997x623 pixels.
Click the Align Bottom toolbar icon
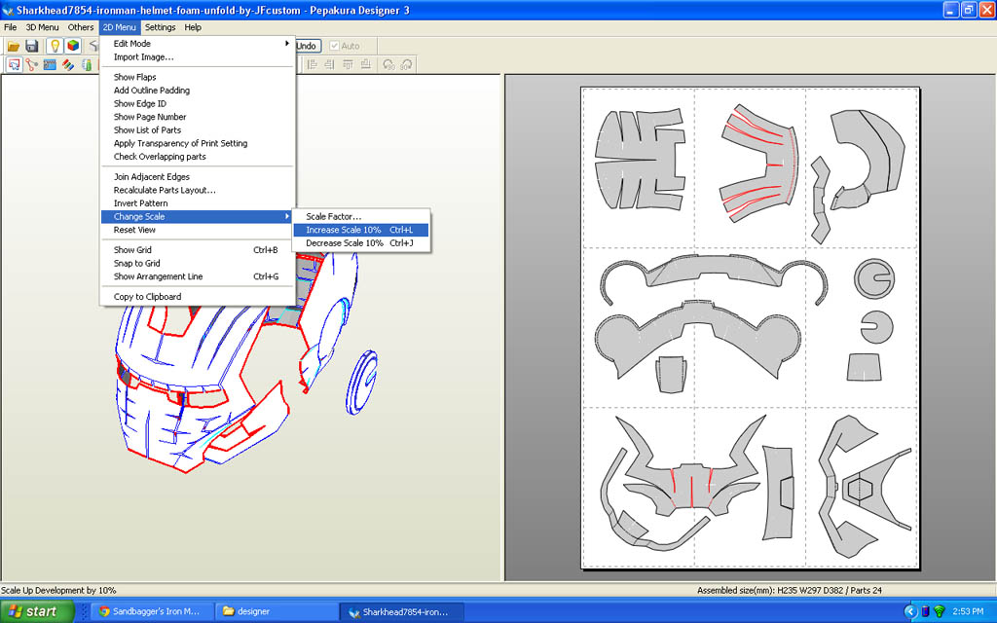point(366,65)
